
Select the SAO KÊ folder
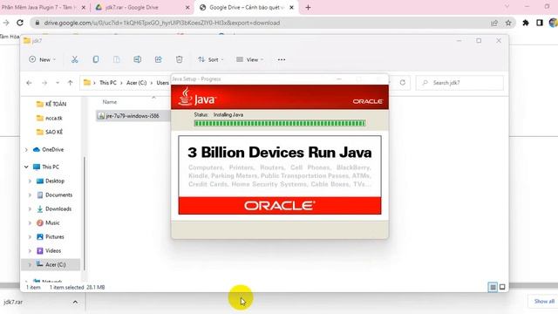(50, 132)
